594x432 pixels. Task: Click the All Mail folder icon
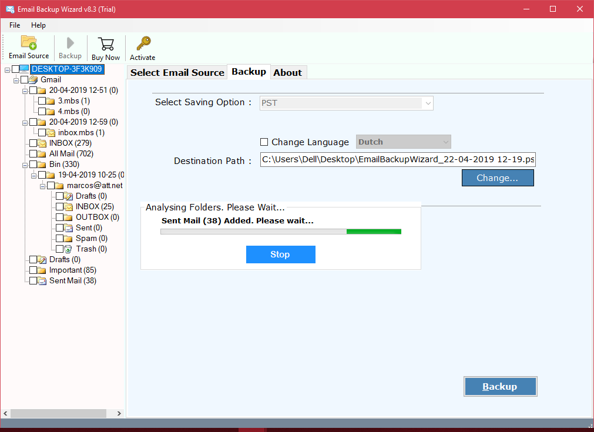pyautogui.click(x=42, y=154)
